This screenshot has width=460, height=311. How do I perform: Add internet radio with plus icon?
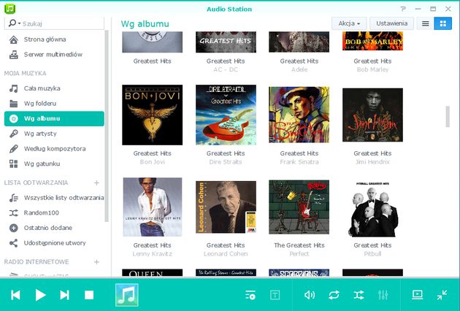[x=96, y=261]
